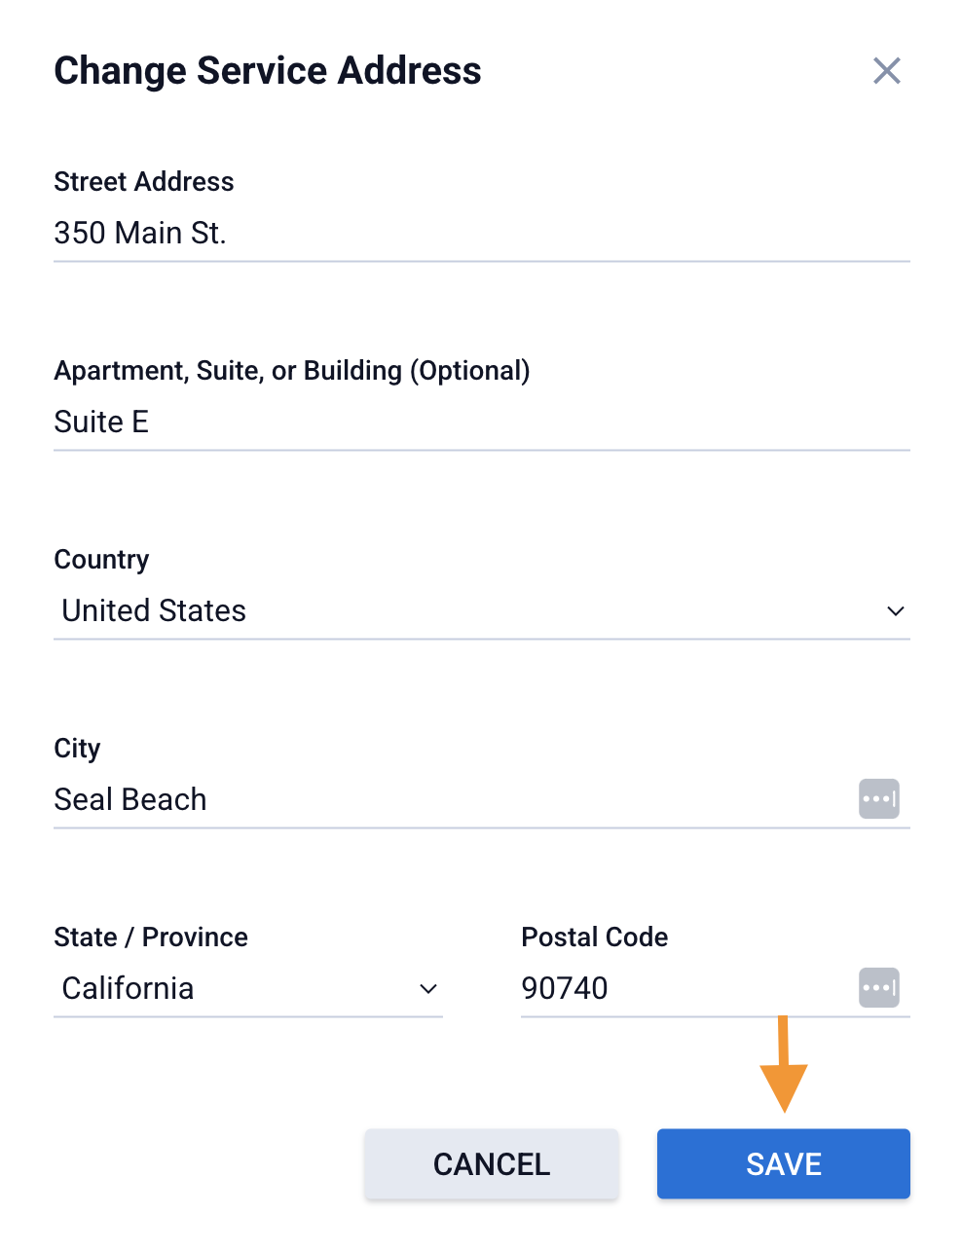
Task: Click the State / Province label
Action: tap(151, 937)
